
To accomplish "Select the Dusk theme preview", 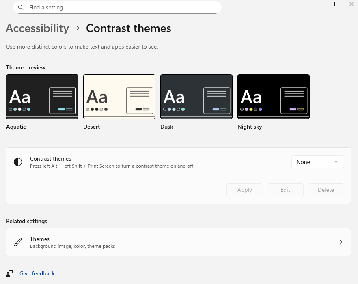I will click(196, 97).
